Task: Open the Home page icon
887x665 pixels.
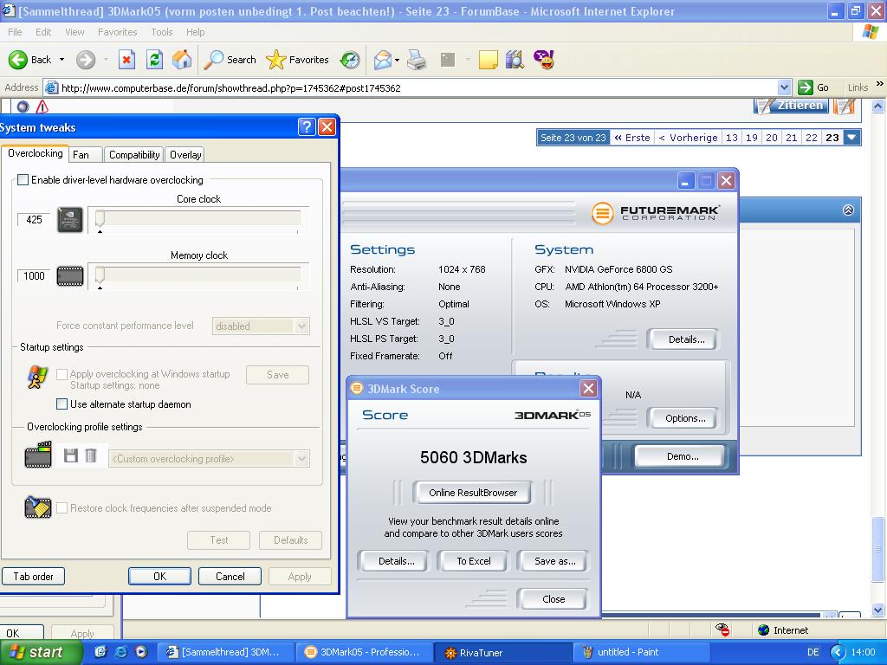Action: pyautogui.click(x=182, y=60)
